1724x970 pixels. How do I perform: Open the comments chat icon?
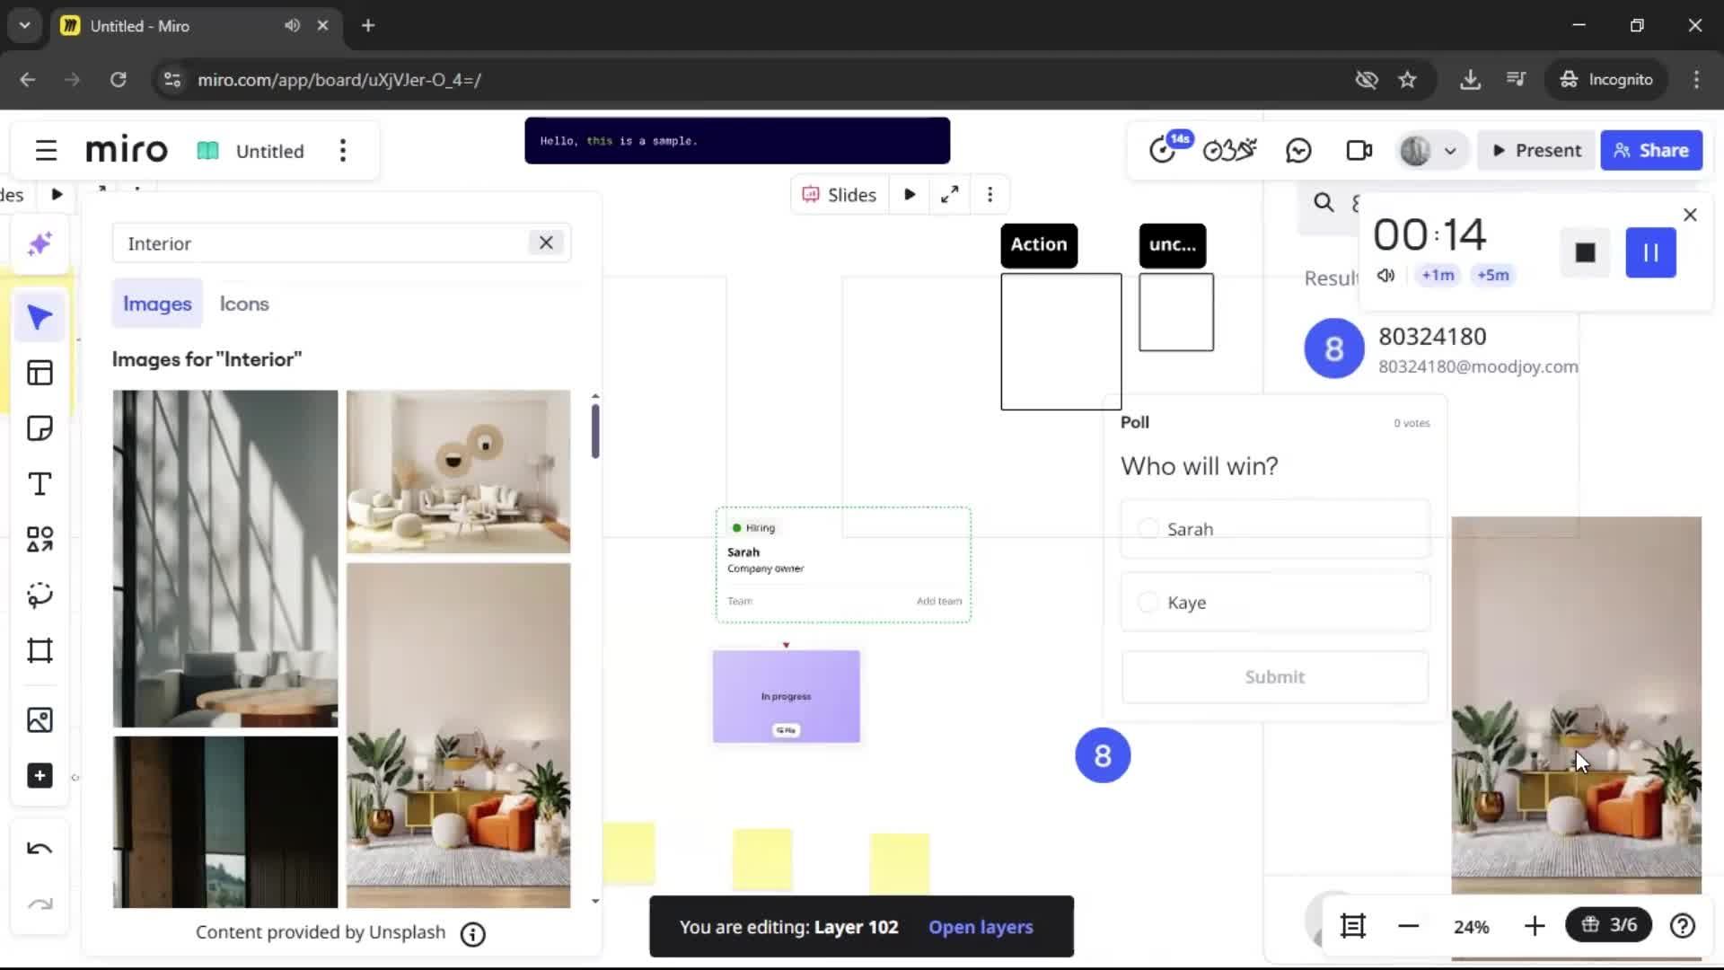click(1298, 151)
